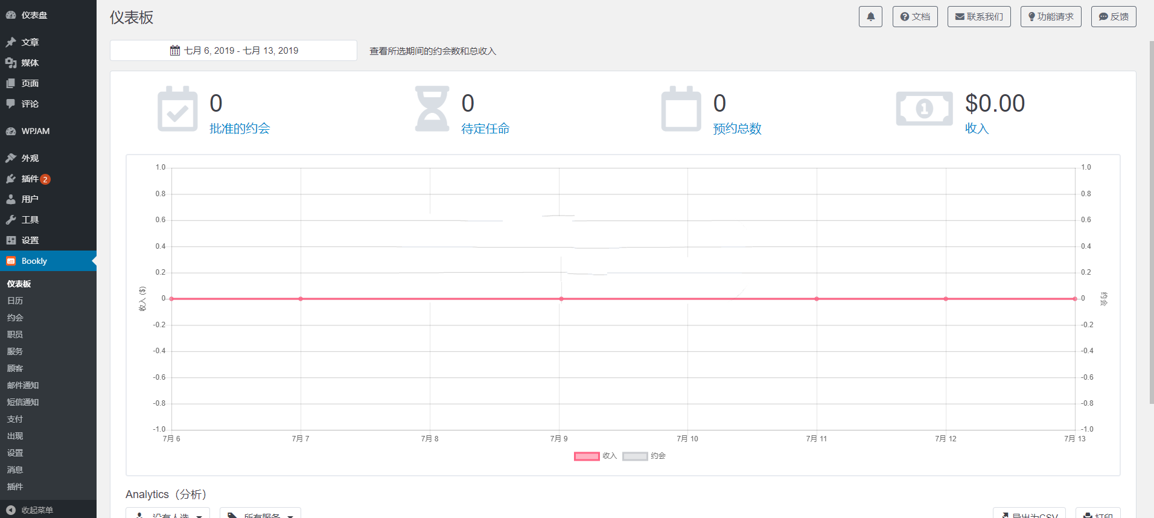Toggle the 收入 revenue legend swatch
The width and height of the screenshot is (1154, 518).
(586, 456)
